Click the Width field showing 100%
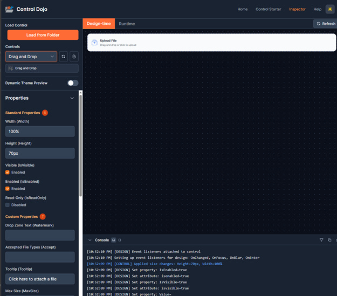 [x=40, y=132]
